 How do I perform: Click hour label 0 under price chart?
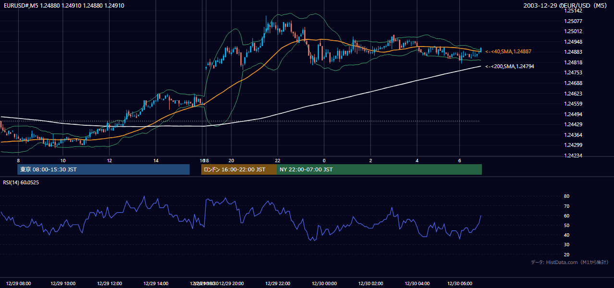click(x=324, y=160)
